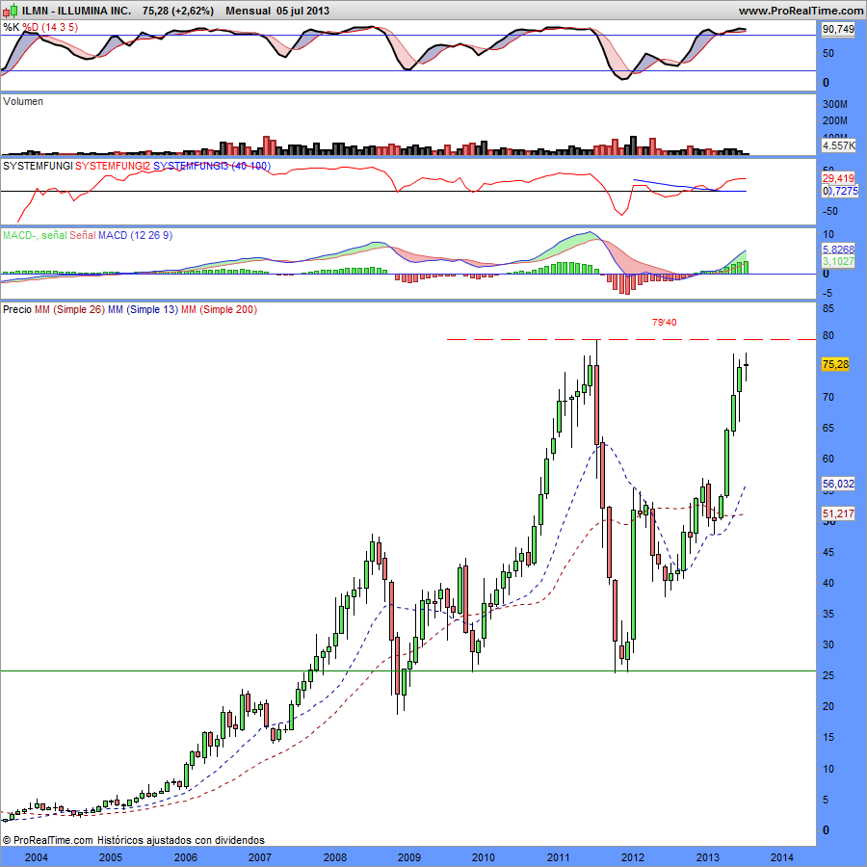This screenshot has width=867, height=867.
Task: Select the red 'SYSTEMFUNGI2' indicator label
Action: click(x=113, y=166)
